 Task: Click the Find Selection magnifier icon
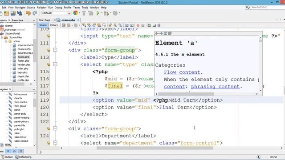pos(84,25)
